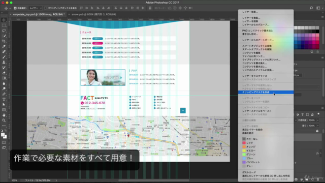325x183 pixels.
Task: Select the Rectangular Marquee tool
Action: pos(4,25)
